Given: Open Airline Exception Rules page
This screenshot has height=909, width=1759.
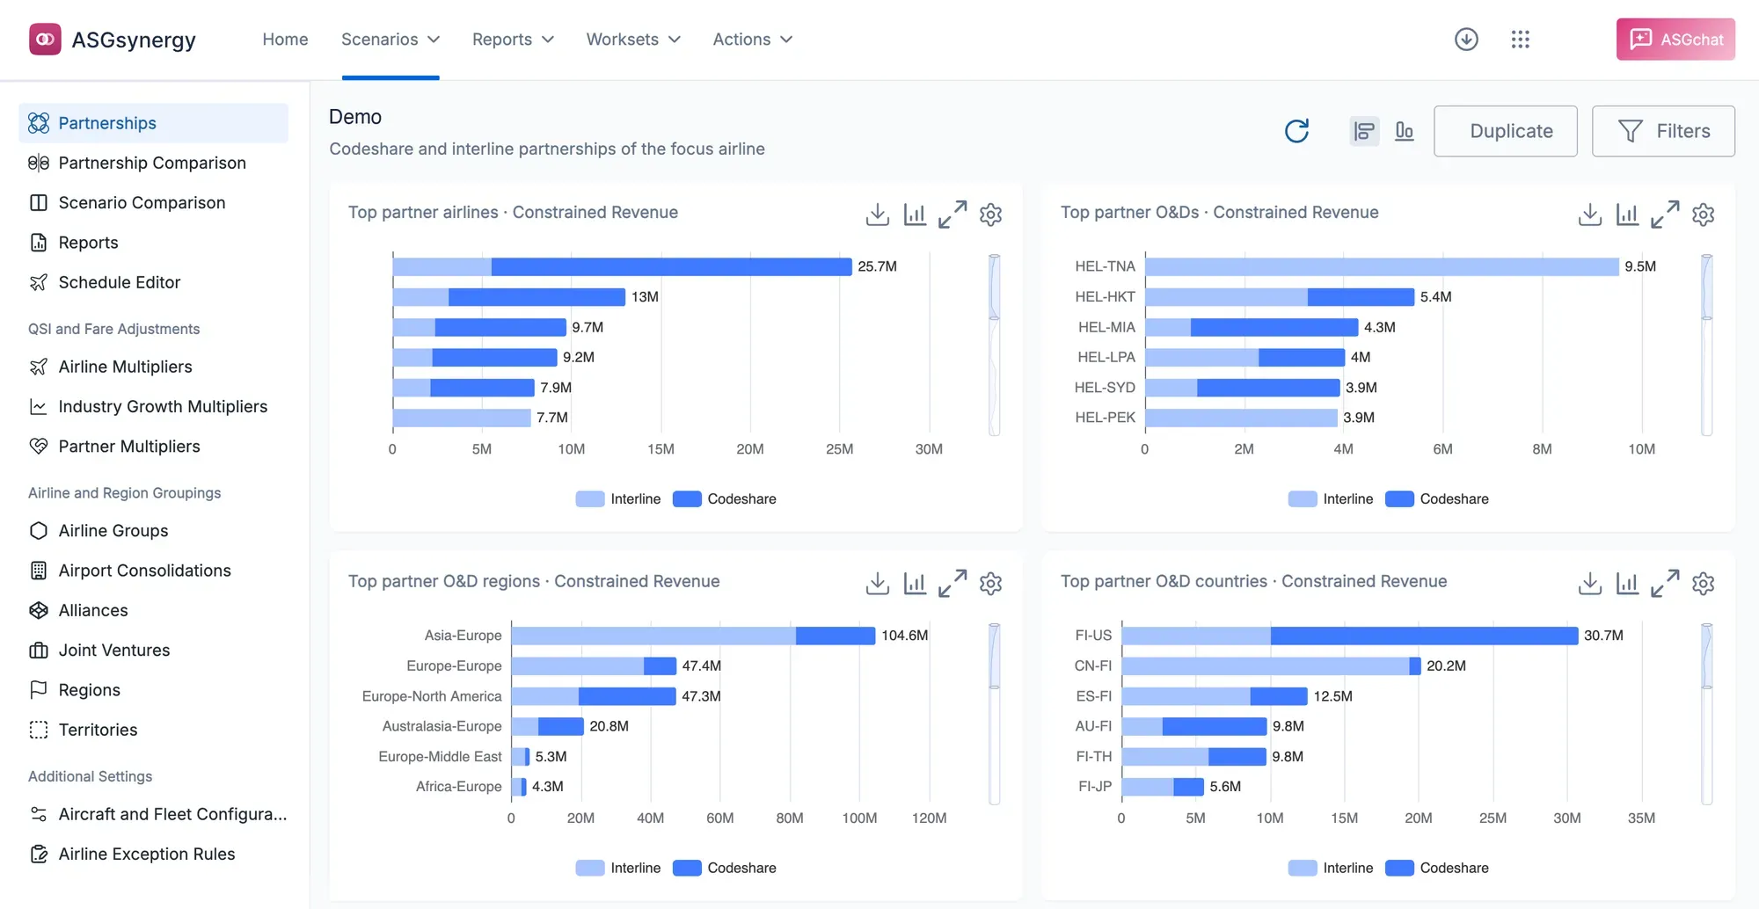Looking at the screenshot, I should coord(153,854).
